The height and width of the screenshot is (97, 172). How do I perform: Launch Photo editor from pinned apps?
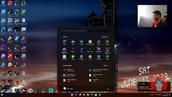90,50
